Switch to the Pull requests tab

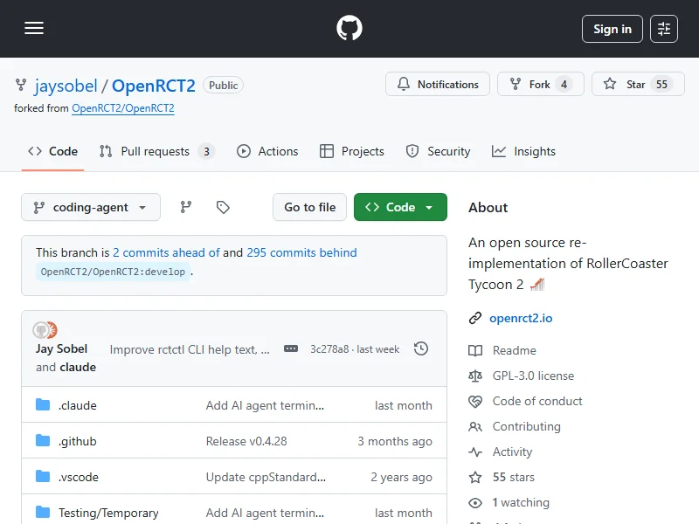(156, 151)
